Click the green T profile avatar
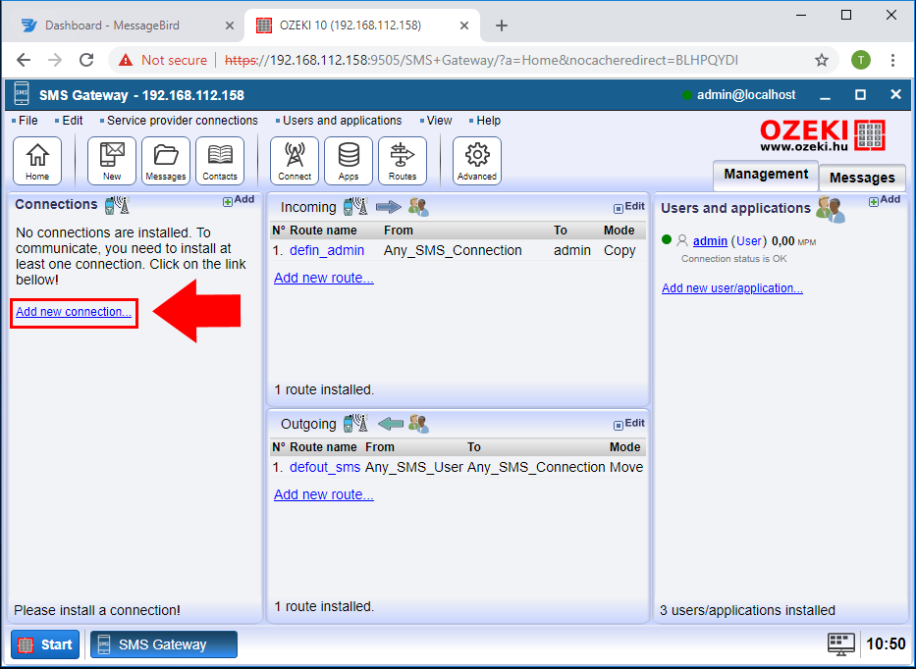This screenshot has width=916, height=669. pos(860,60)
